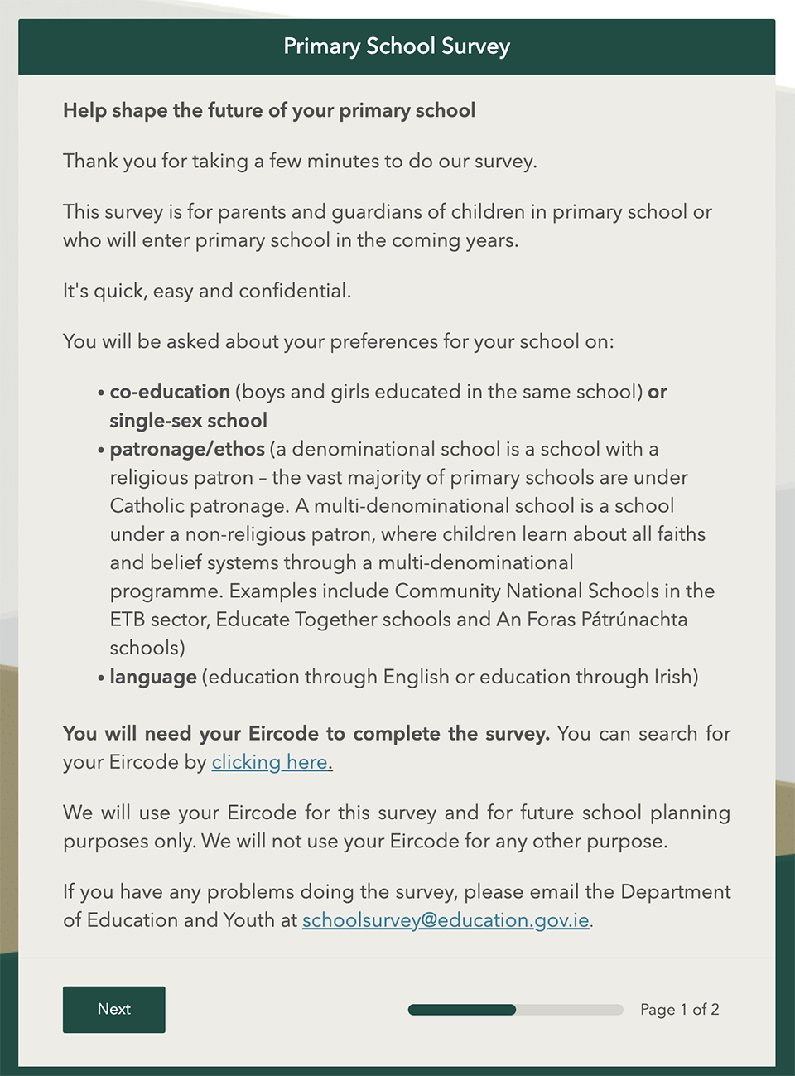This screenshot has width=795, height=1076.
Task: Click the bold "patronage/ethos" bullet term
Action: [x=187, y=449]
